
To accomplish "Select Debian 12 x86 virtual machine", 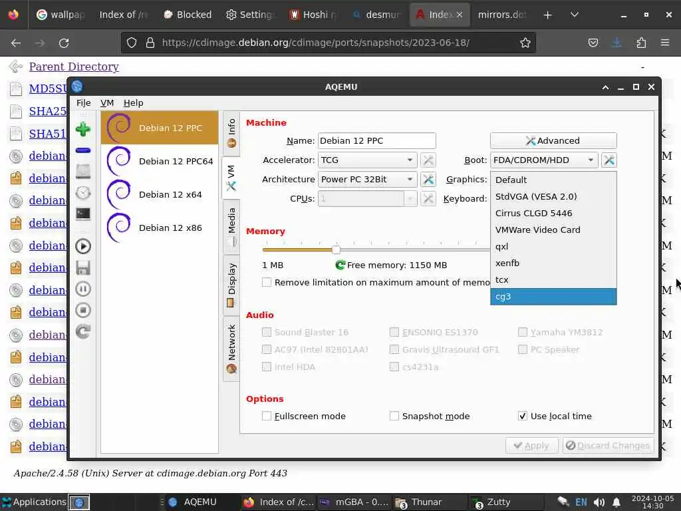I will point(160,228).
